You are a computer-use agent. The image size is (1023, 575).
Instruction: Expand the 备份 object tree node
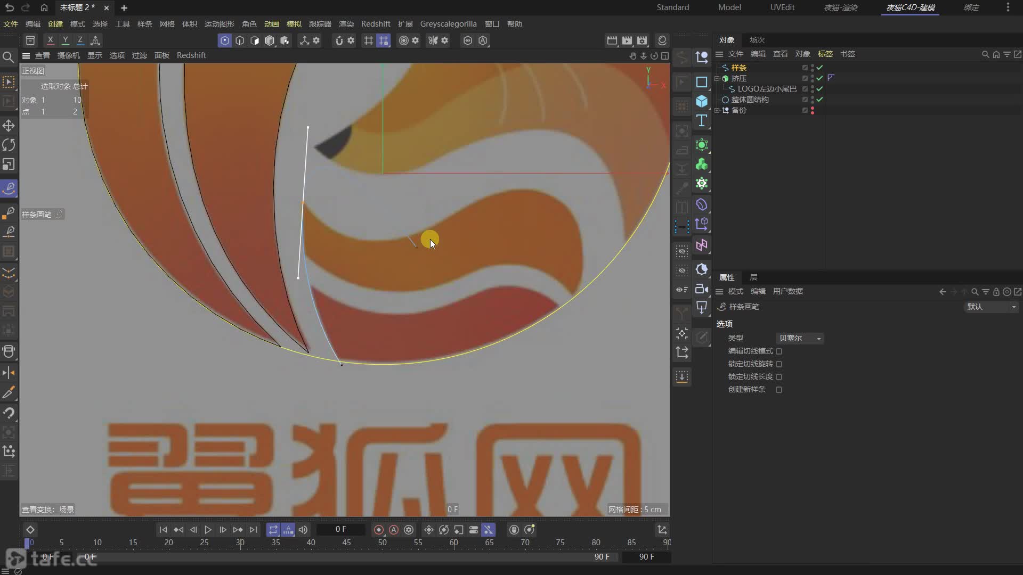click(717, 110)
